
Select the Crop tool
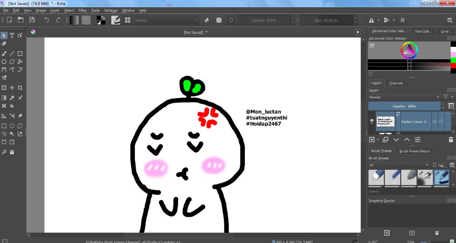[20, 87]
